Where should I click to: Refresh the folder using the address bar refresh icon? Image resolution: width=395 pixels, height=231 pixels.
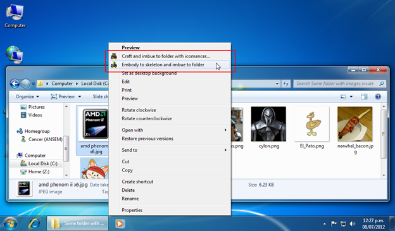285,84
